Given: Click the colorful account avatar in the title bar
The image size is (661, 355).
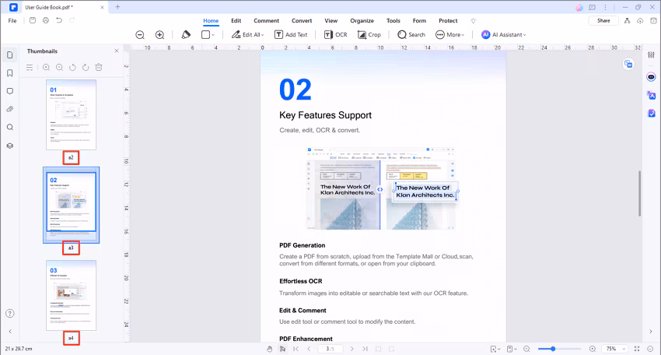Looking at the screenshot, I should point(579,7).
